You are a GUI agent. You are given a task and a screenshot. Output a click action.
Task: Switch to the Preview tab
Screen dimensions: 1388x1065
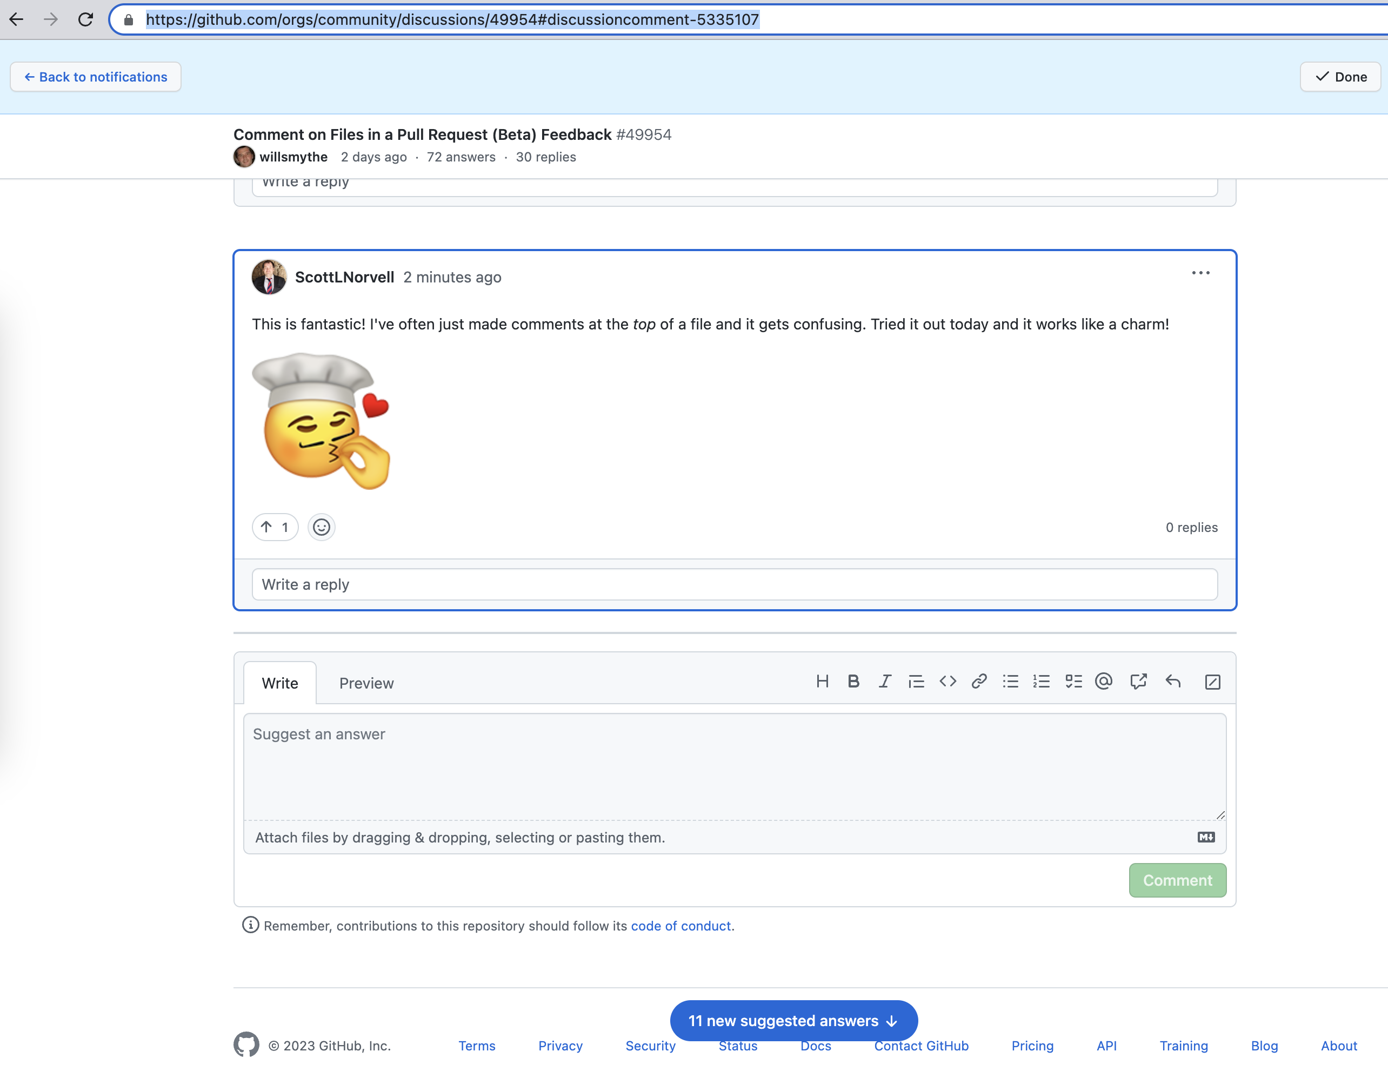click(x=366, y=683)
